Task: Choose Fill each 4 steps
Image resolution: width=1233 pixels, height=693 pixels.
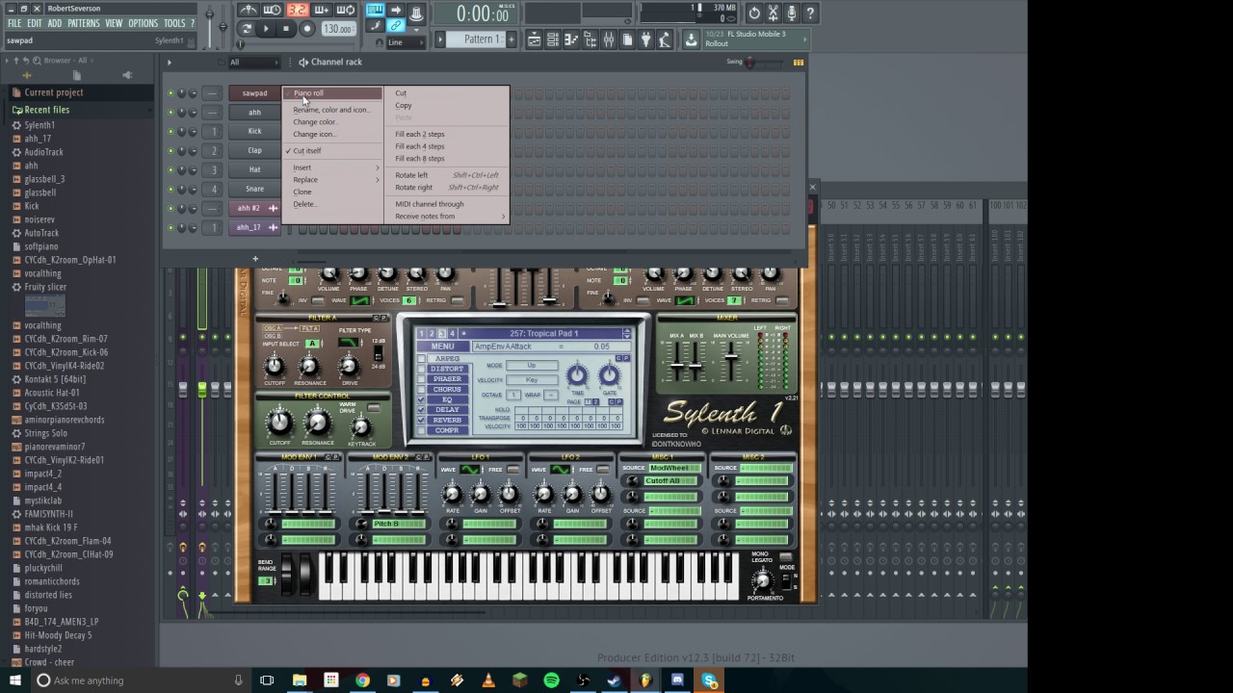Action: 447,146
